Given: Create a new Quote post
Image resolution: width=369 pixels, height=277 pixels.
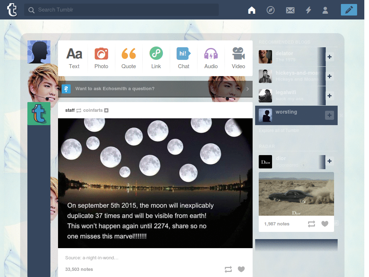Looking at the screenshot, I should pos(129,58).
